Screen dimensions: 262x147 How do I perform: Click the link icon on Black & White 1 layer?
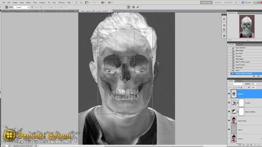click(237, 111)
